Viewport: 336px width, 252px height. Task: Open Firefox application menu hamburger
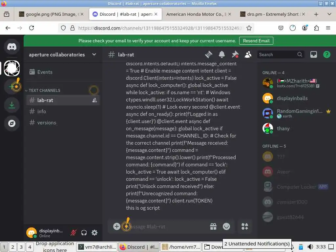[328, 28]
